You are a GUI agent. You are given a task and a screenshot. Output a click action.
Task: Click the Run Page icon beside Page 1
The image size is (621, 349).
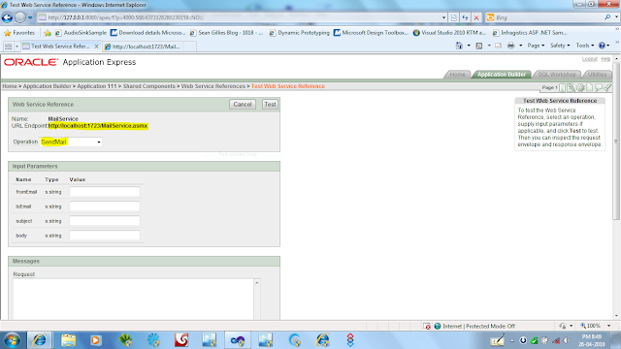point(563,87)
